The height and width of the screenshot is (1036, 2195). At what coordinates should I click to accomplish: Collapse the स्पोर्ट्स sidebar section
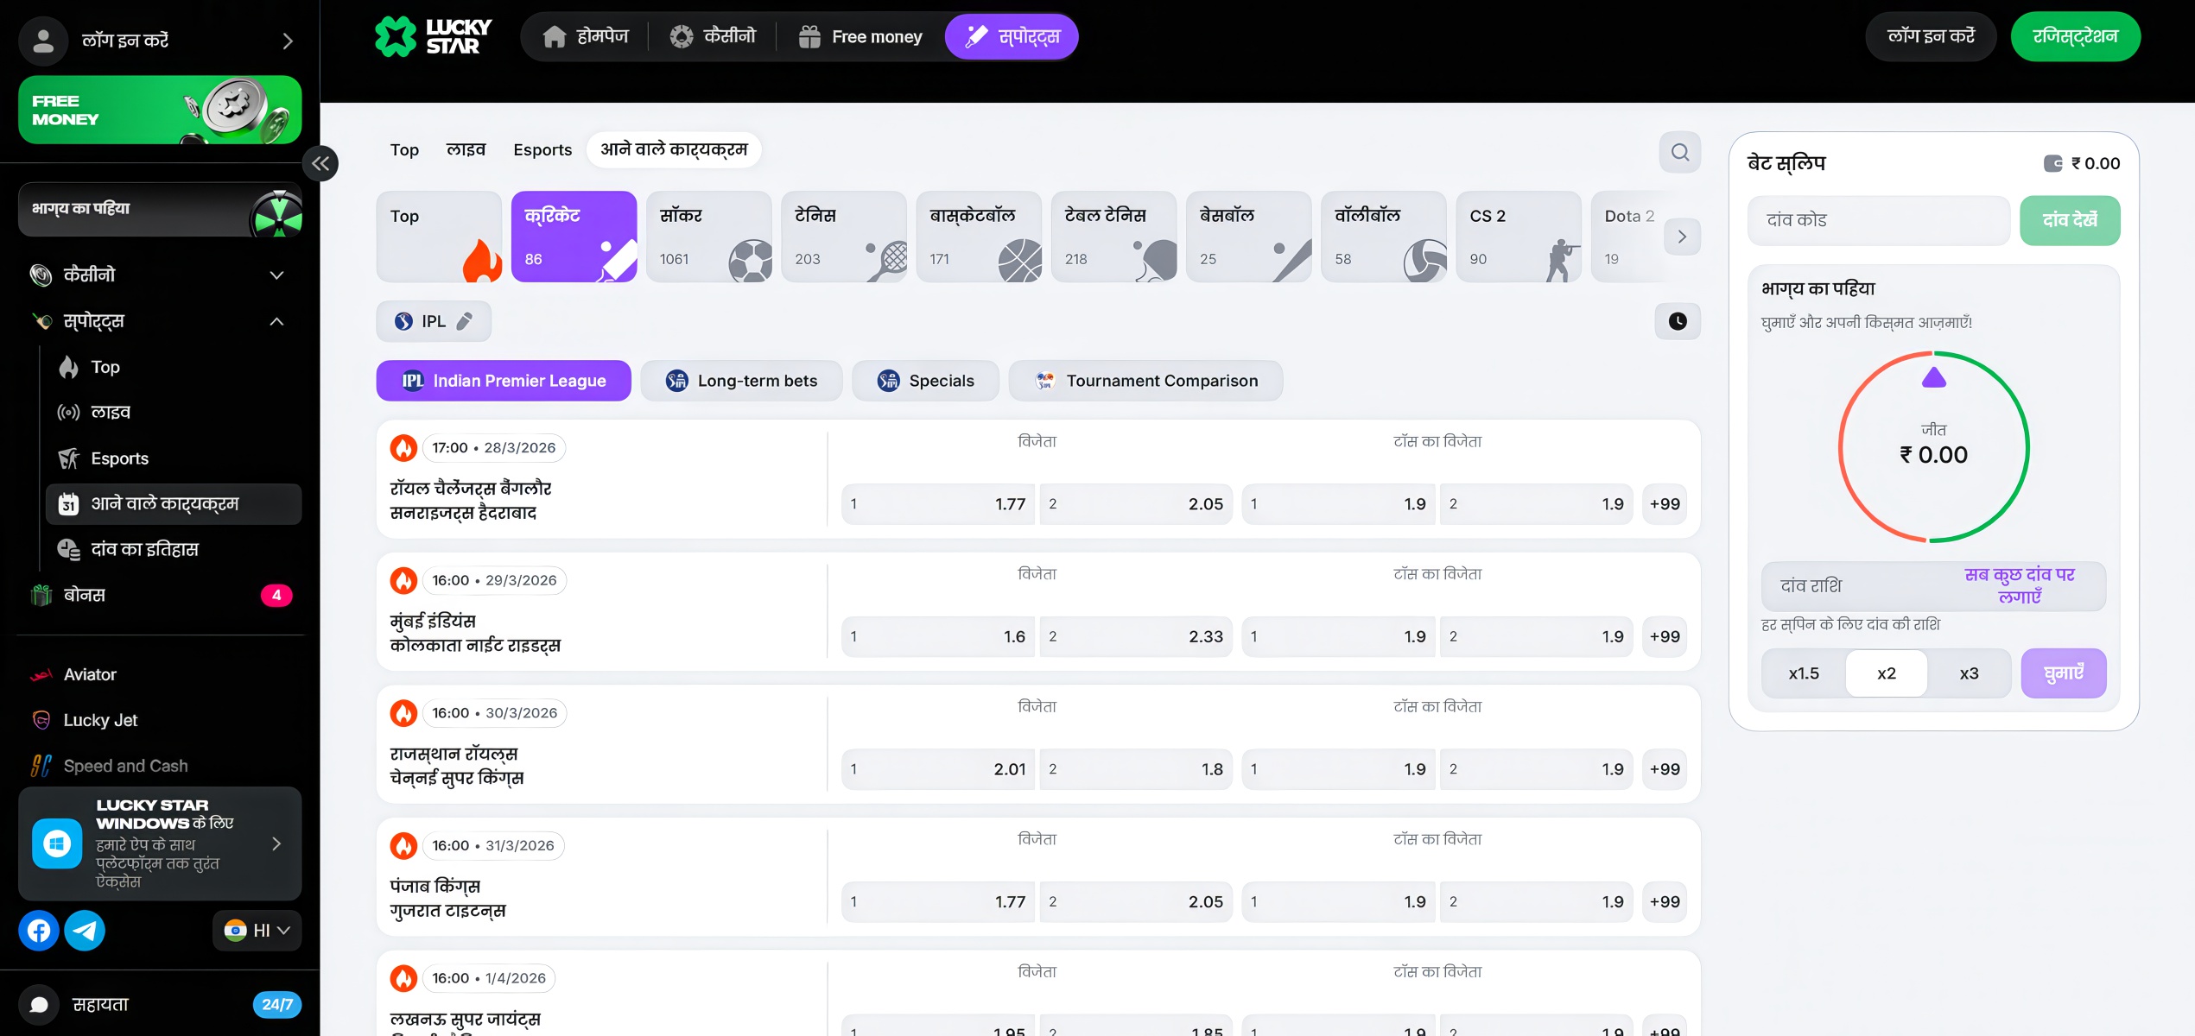[x=276, y=321]
